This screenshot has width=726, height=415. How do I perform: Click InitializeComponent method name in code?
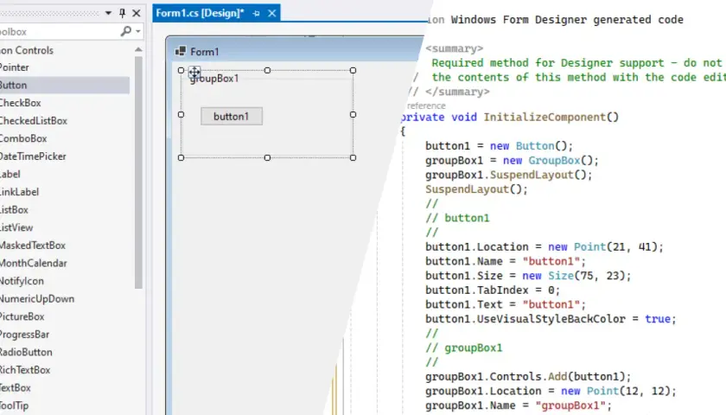544,118
